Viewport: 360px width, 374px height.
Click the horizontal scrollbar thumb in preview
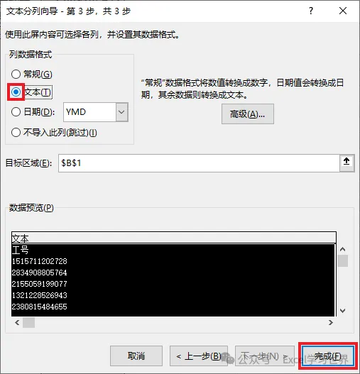(x=28, y=322)
